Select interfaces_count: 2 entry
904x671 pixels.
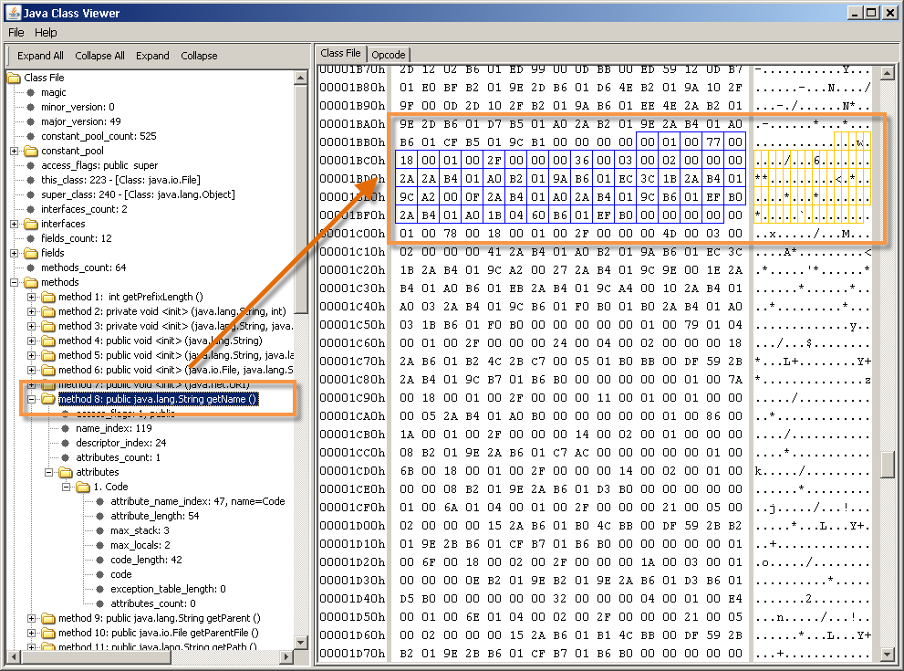click(x=84, y=209)
